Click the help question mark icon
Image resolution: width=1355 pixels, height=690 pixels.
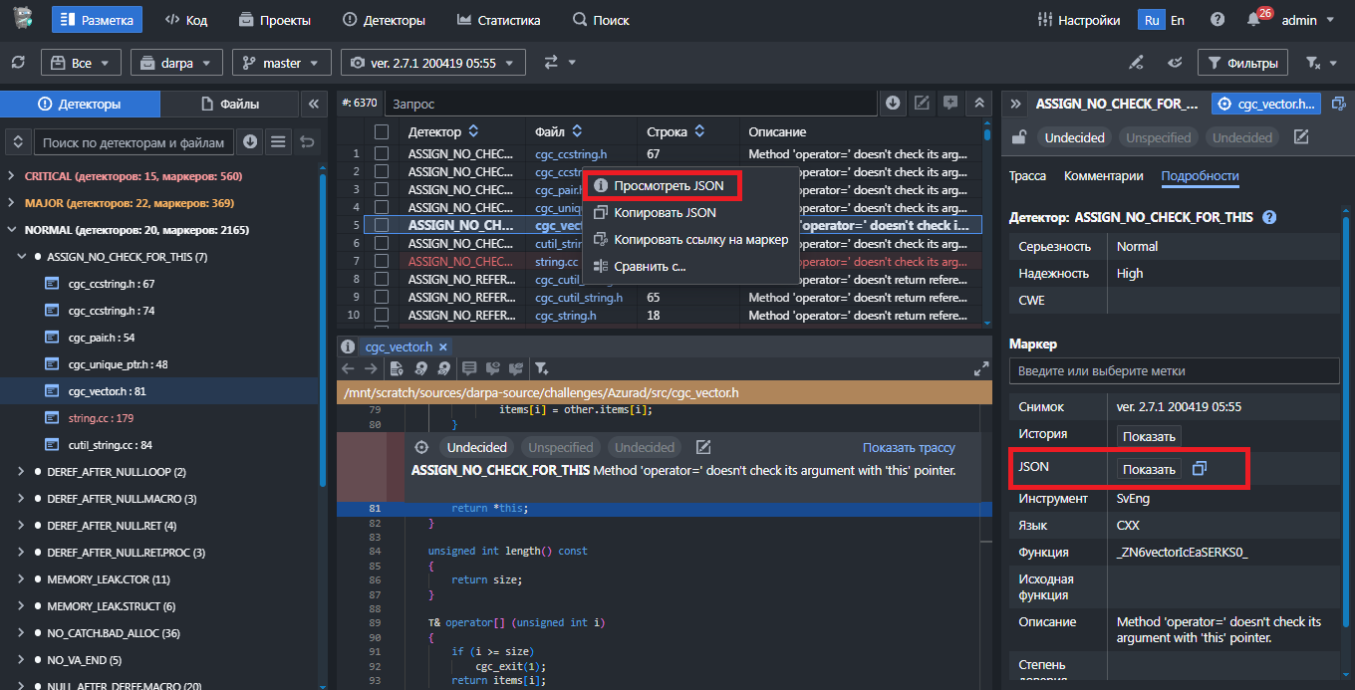click(x=1218, y=20)
